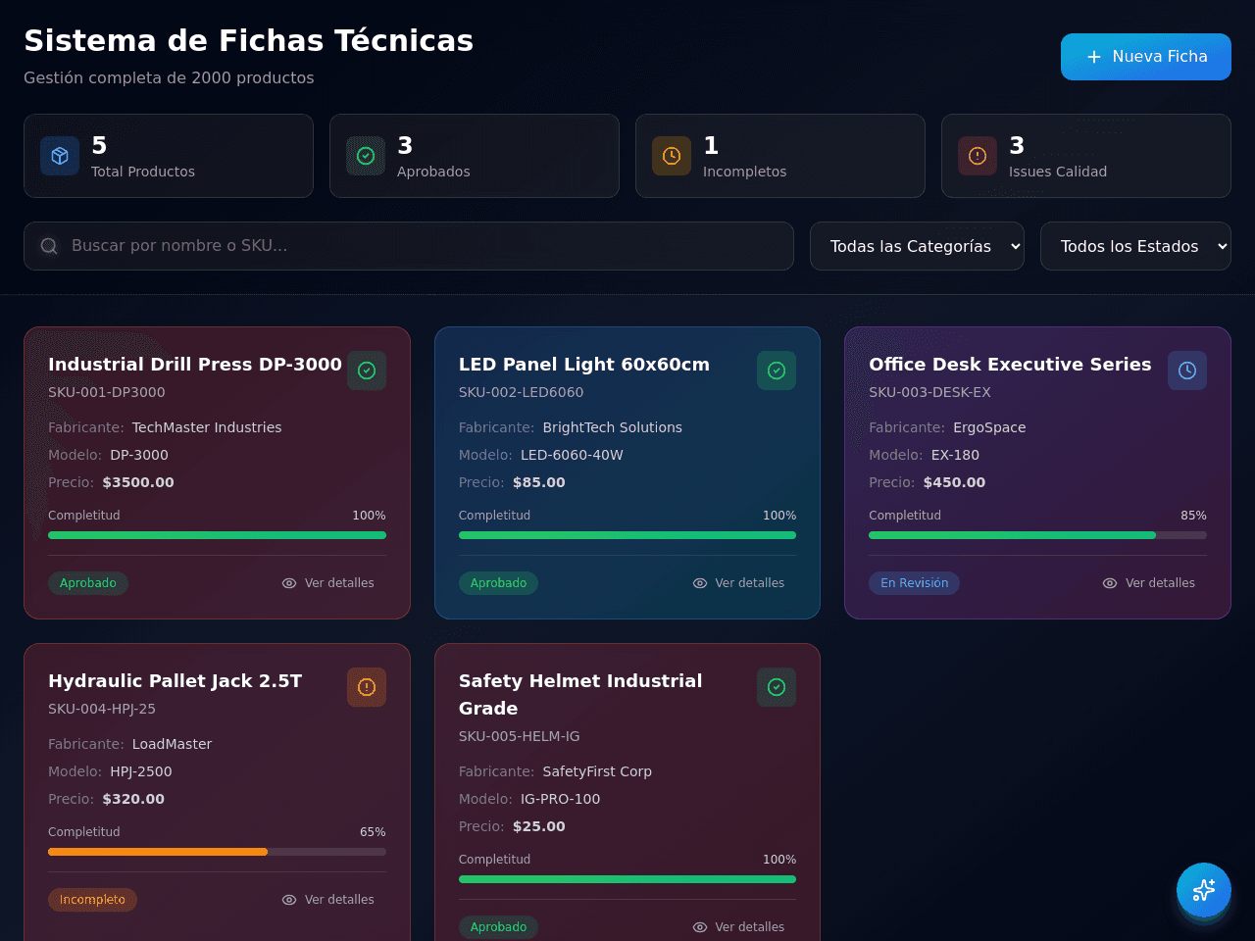Click approved check icon on Industrial Drill Press
1255x941 pixels.
tap(367, 371)
